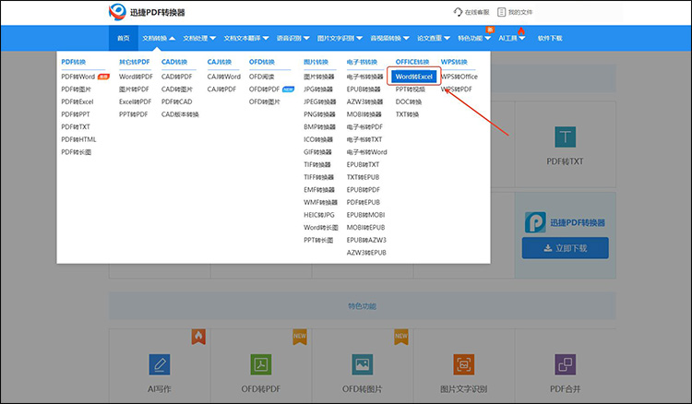Viewport: 692px width, 404px height.
Task: Select Word转Excel in the OFFICE转换 column
Action: [x=414, y=77]
